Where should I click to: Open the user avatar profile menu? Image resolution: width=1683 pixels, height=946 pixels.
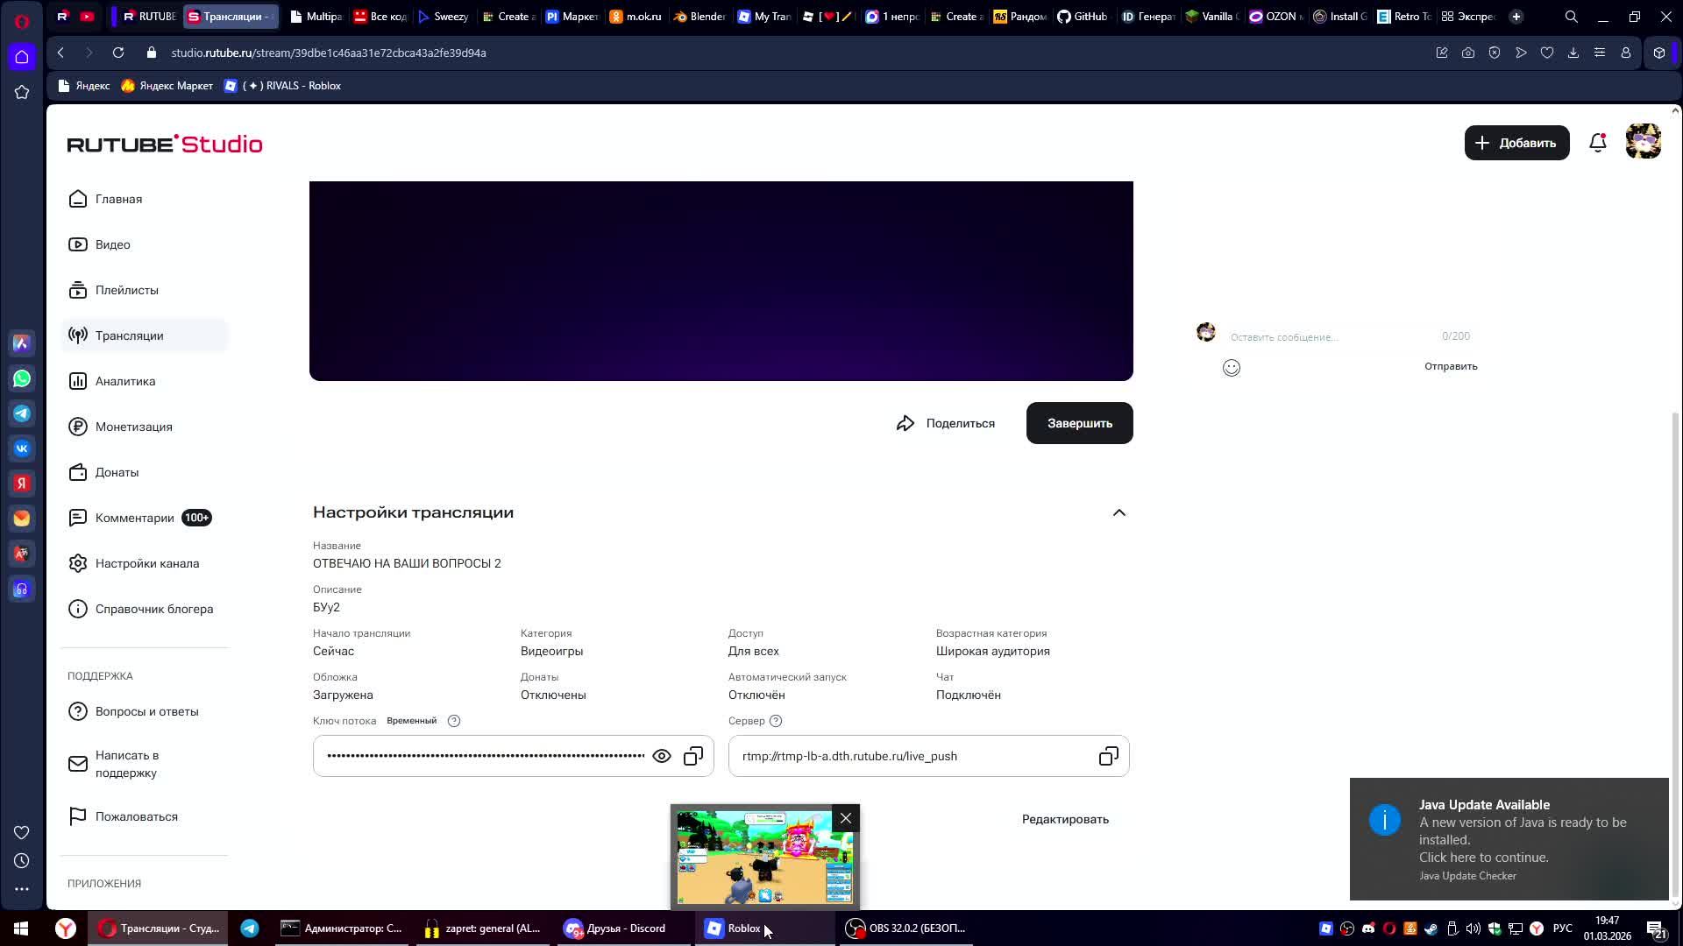[x=1643, y=142]
